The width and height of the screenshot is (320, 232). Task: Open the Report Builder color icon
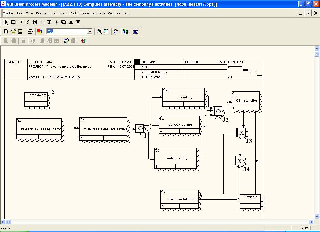pos(40,32)
